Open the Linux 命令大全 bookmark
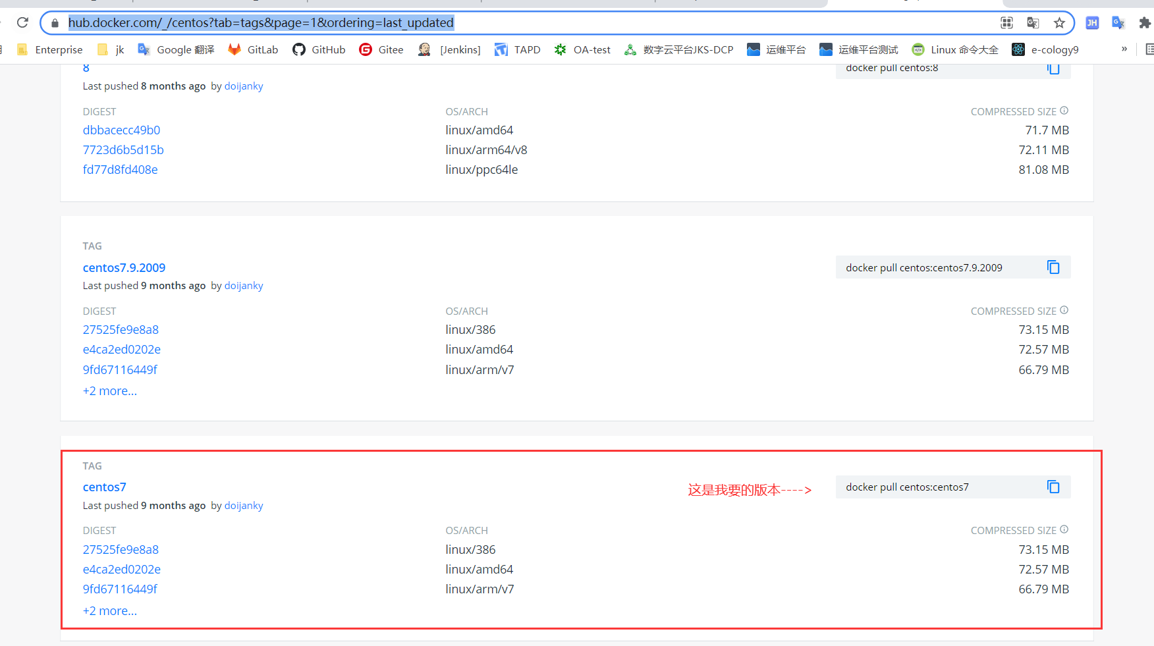Viewport: 1154px width, 646px height. pyautogui.click(x=955, y=49)
